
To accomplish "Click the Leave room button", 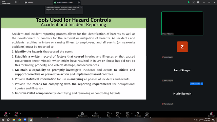I will pyautogui.click(x=212, y=114).
